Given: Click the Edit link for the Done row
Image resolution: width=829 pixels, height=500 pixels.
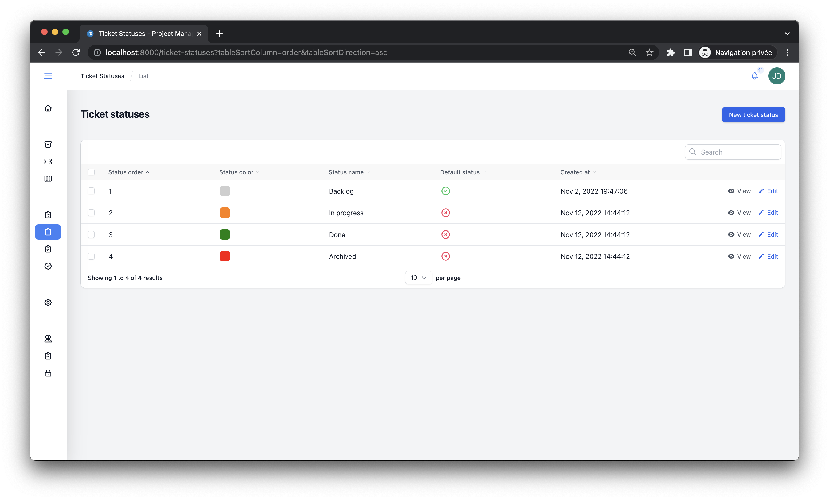Looking at the screenshot, I should 768,234.
